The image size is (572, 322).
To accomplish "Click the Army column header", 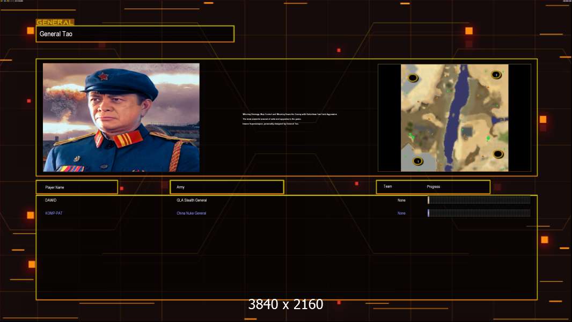I will pyautogui.click(x=226, y=187).
